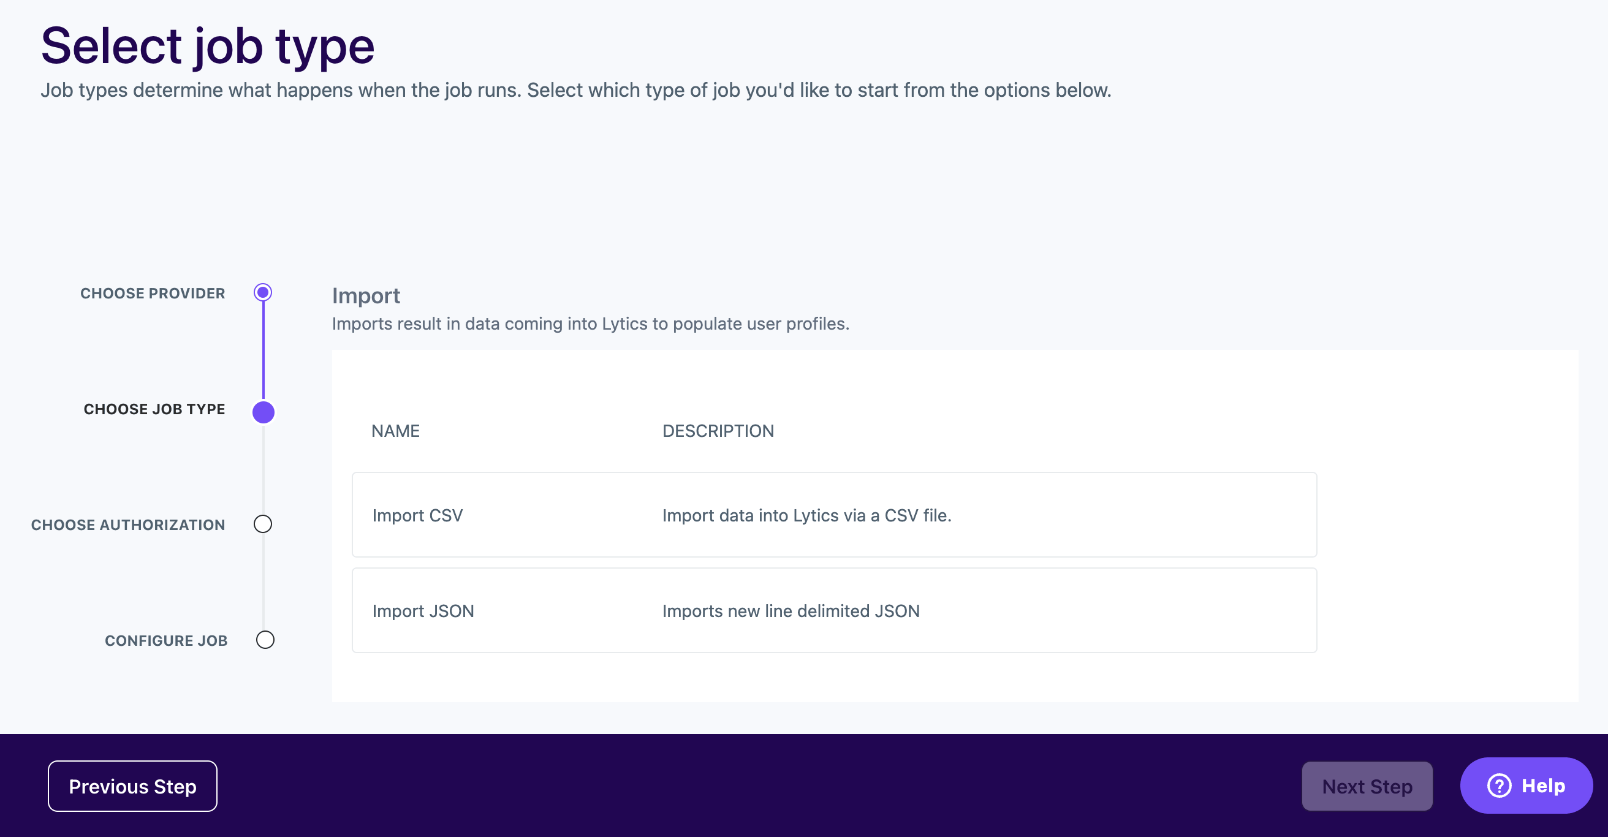Click the CHOOSE AUTHORIZATION step label
Image resolution: width=1608 pixels, height=837 pixels.
point(128,525)
